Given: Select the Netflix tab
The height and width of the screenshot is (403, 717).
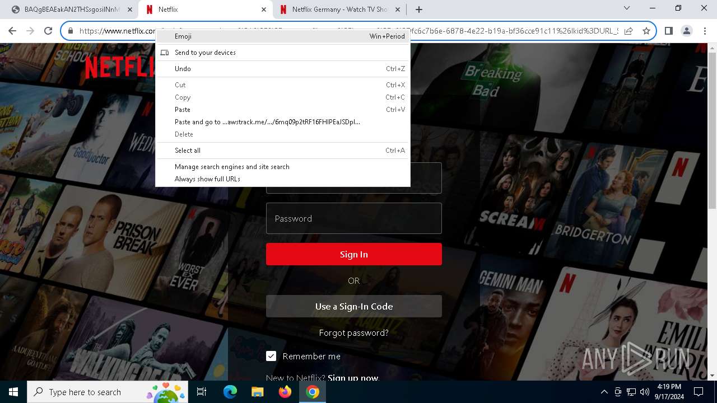Looking at the screenshot, I should (x=206, y=10).
